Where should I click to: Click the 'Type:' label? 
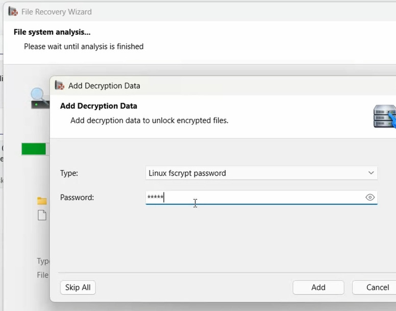[x=69, y=173]
